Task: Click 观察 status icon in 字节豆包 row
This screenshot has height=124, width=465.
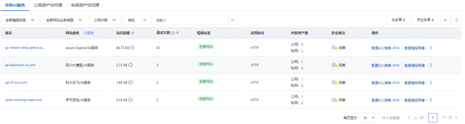Action: (334, 100)
